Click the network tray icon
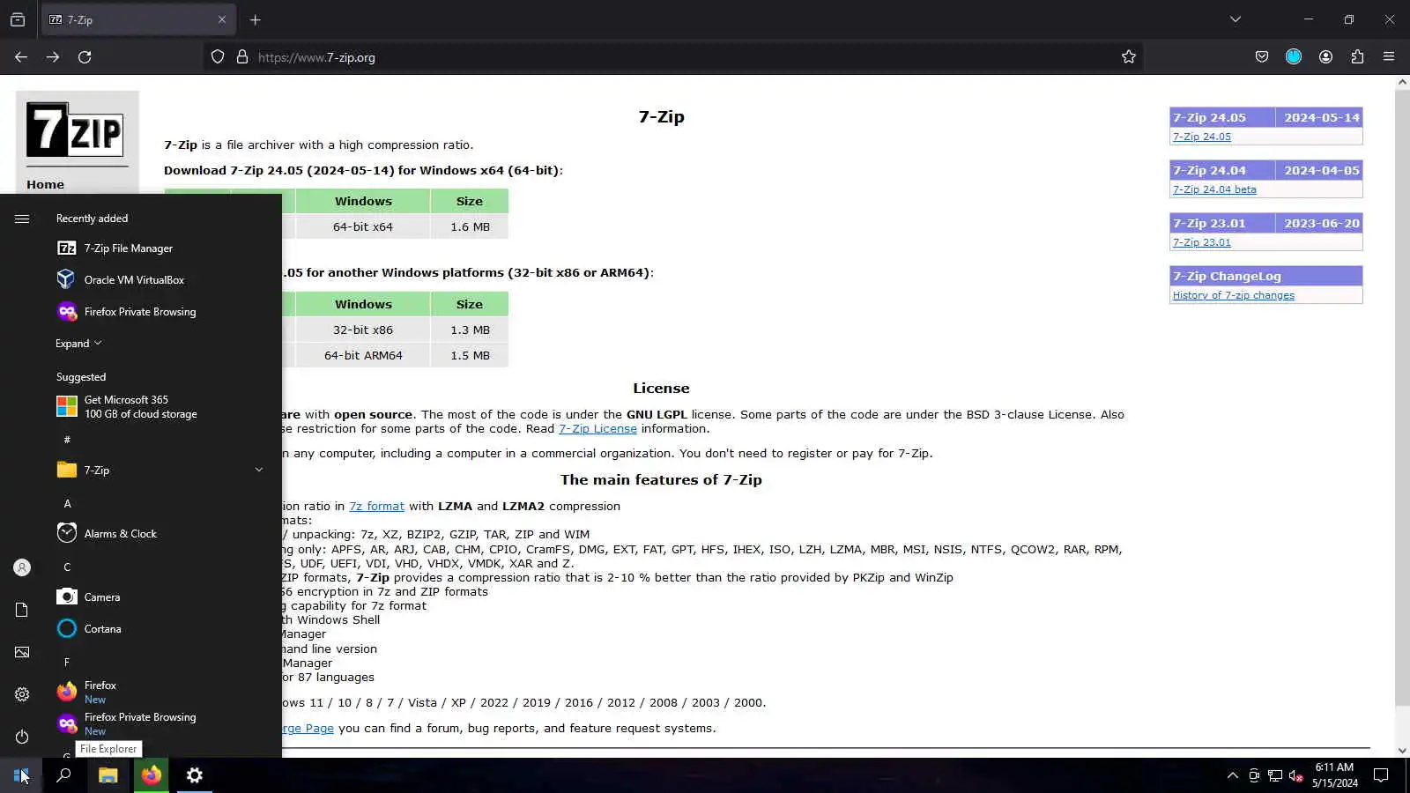The image size is (1410, 793). click(1275, 775)
